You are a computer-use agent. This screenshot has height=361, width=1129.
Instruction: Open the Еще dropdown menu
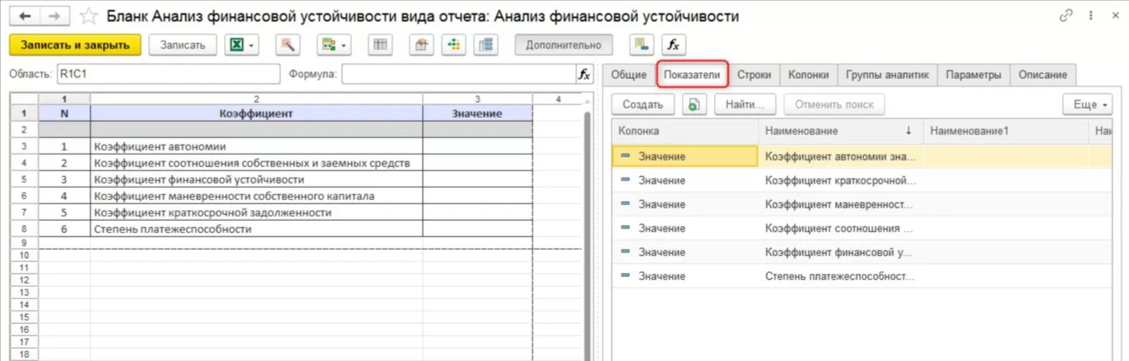pyautogui.click(x=1087, y=105)
